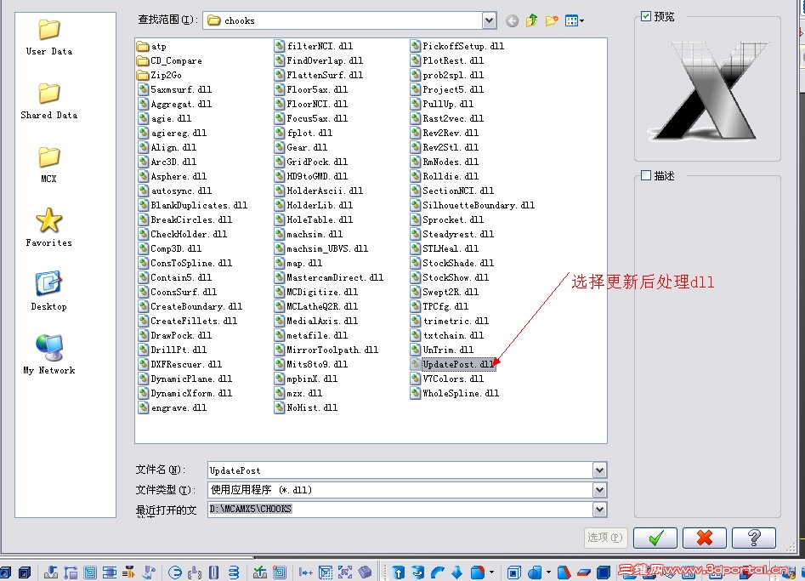This screenshot has width=805, height=581.
Task: Select the NoHist.dll file
Action: pyautogui.click(x=307, y=407)
